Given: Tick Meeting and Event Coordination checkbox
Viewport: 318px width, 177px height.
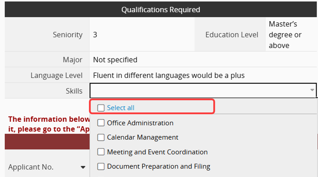Looking at the screenshot, I should [x=101, y=152].
